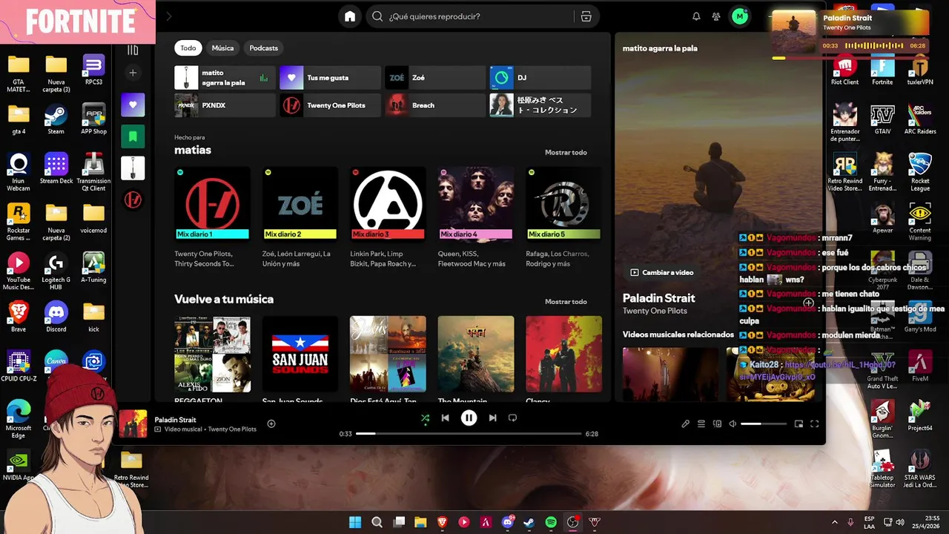This screenshot has height=534, width=949.
Task: Open the Browse icon in search bar
Action: [x=586, y=16]
